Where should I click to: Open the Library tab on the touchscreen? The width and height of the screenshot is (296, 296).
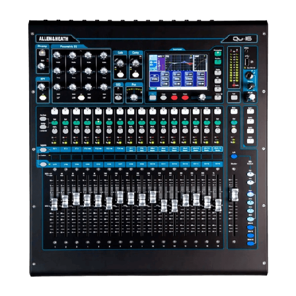tap(153, 88)
